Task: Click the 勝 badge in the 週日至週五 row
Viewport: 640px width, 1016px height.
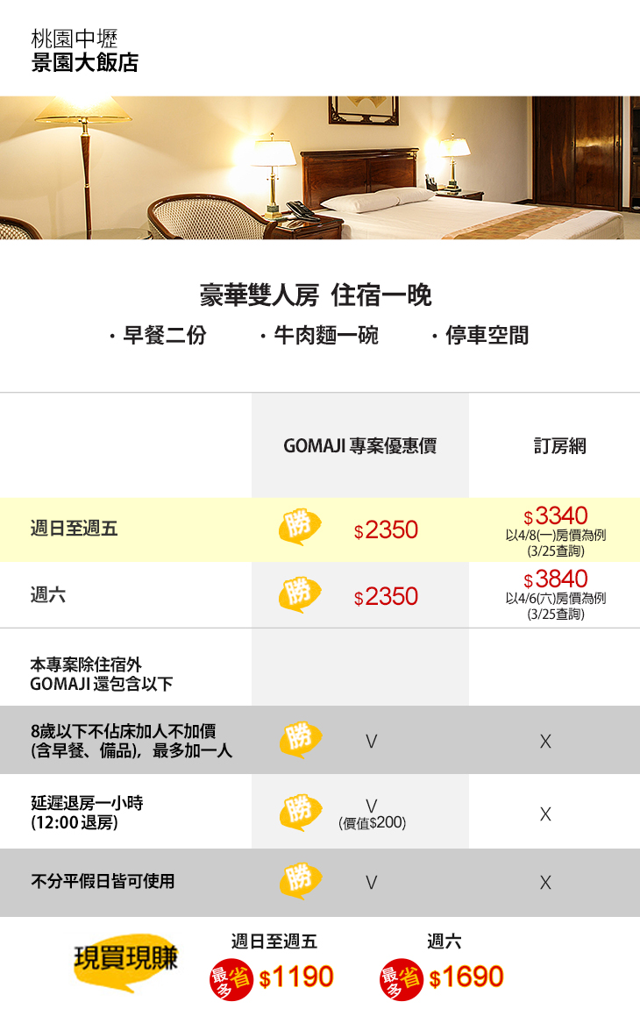Action: pos(299,527)
